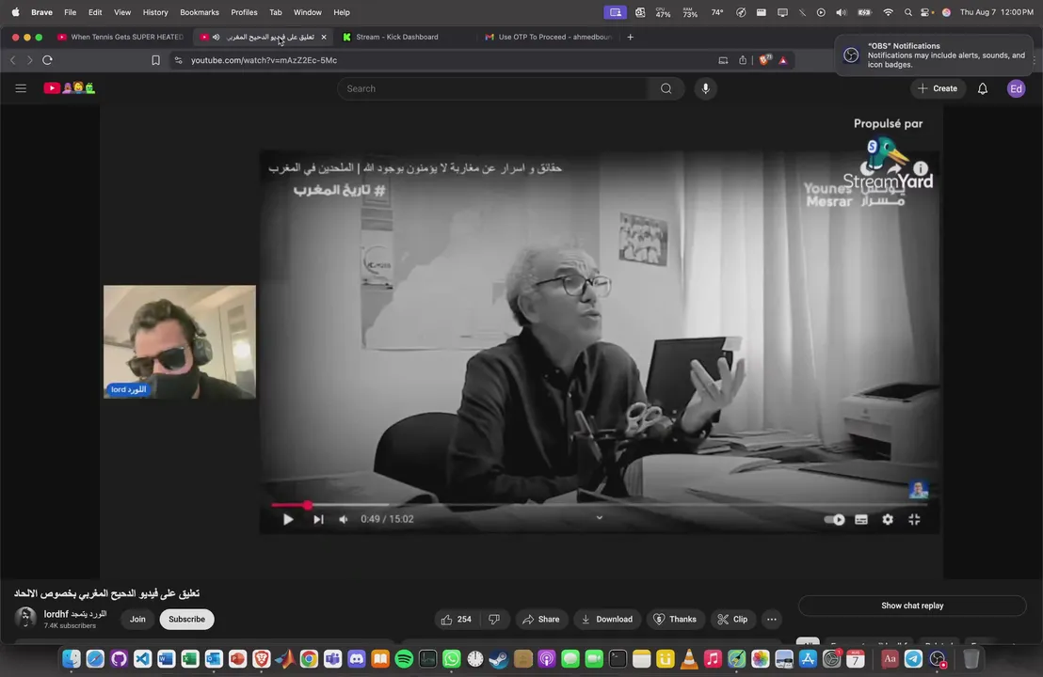This screenshot has height=677, width=1043.
Task: Open Wi-Fi status menu
Action: pos(888,12)
